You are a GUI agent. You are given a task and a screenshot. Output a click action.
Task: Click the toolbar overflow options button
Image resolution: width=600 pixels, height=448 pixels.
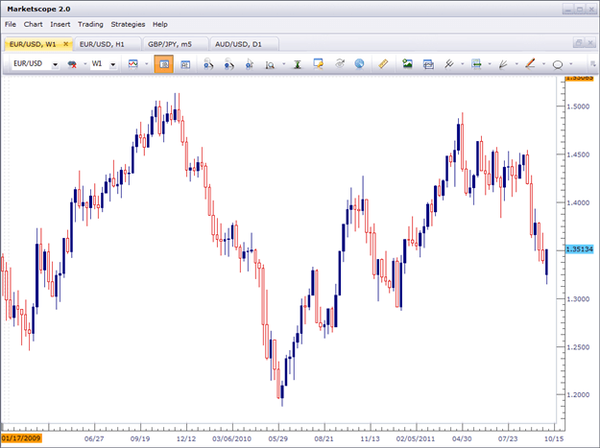(x=592, y=63)
